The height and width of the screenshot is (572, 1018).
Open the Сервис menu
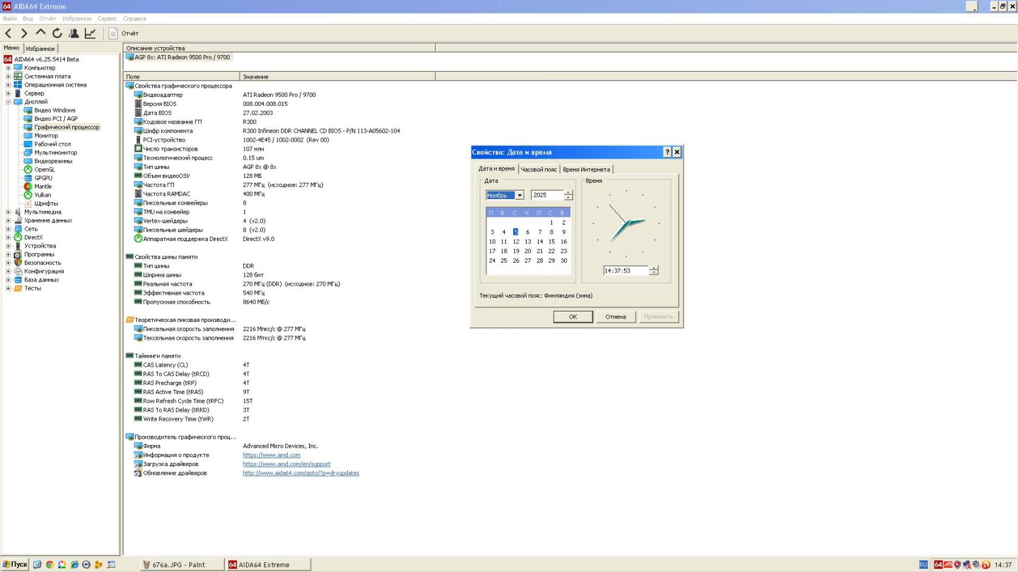(107, 19)
